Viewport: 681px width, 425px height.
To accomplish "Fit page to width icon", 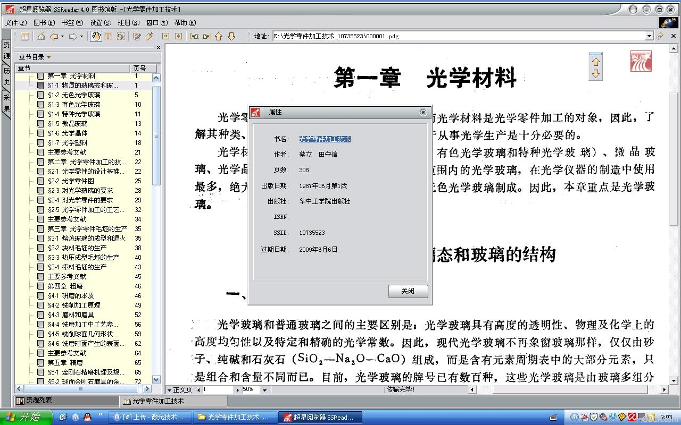I will pyautogui.click(x=165, y=36).
